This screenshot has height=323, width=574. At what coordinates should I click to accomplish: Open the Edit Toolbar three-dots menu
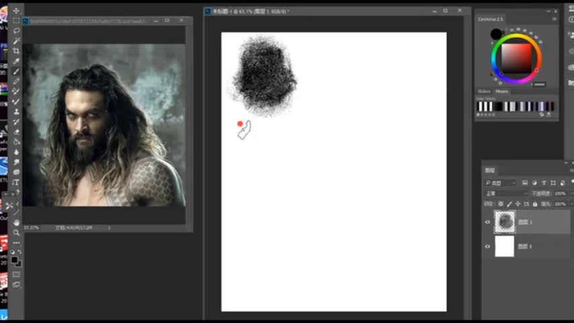pyautogui.click(x=16, y=243)
